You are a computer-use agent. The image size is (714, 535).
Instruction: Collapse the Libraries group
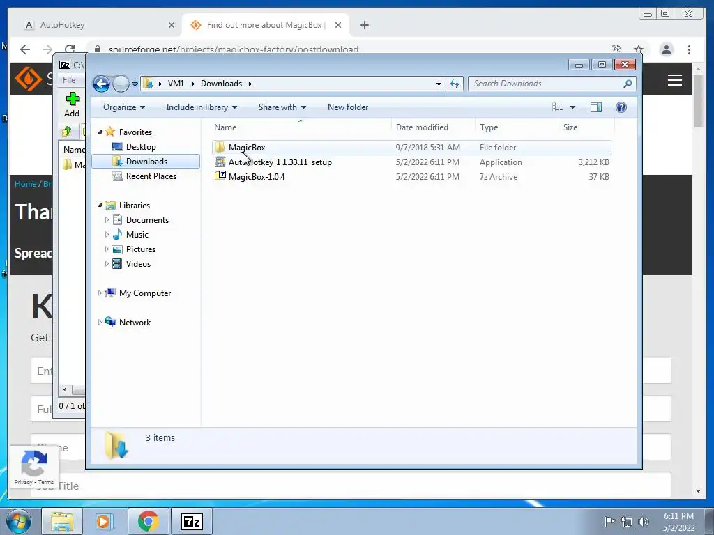click(100, 206)
